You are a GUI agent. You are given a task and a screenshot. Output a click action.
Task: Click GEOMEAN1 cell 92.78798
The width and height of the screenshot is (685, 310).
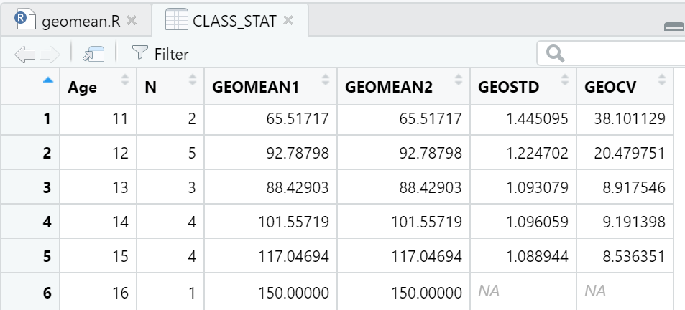tap(270, 153)
